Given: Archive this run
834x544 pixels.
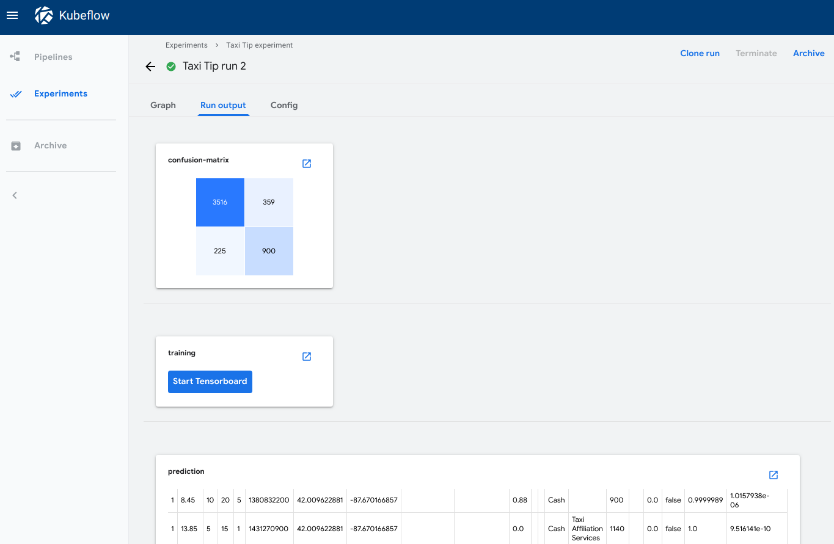Looking at the screenshot, I should pos(808,53).
